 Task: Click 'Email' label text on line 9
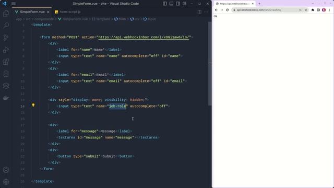click(x=102, y=75)
